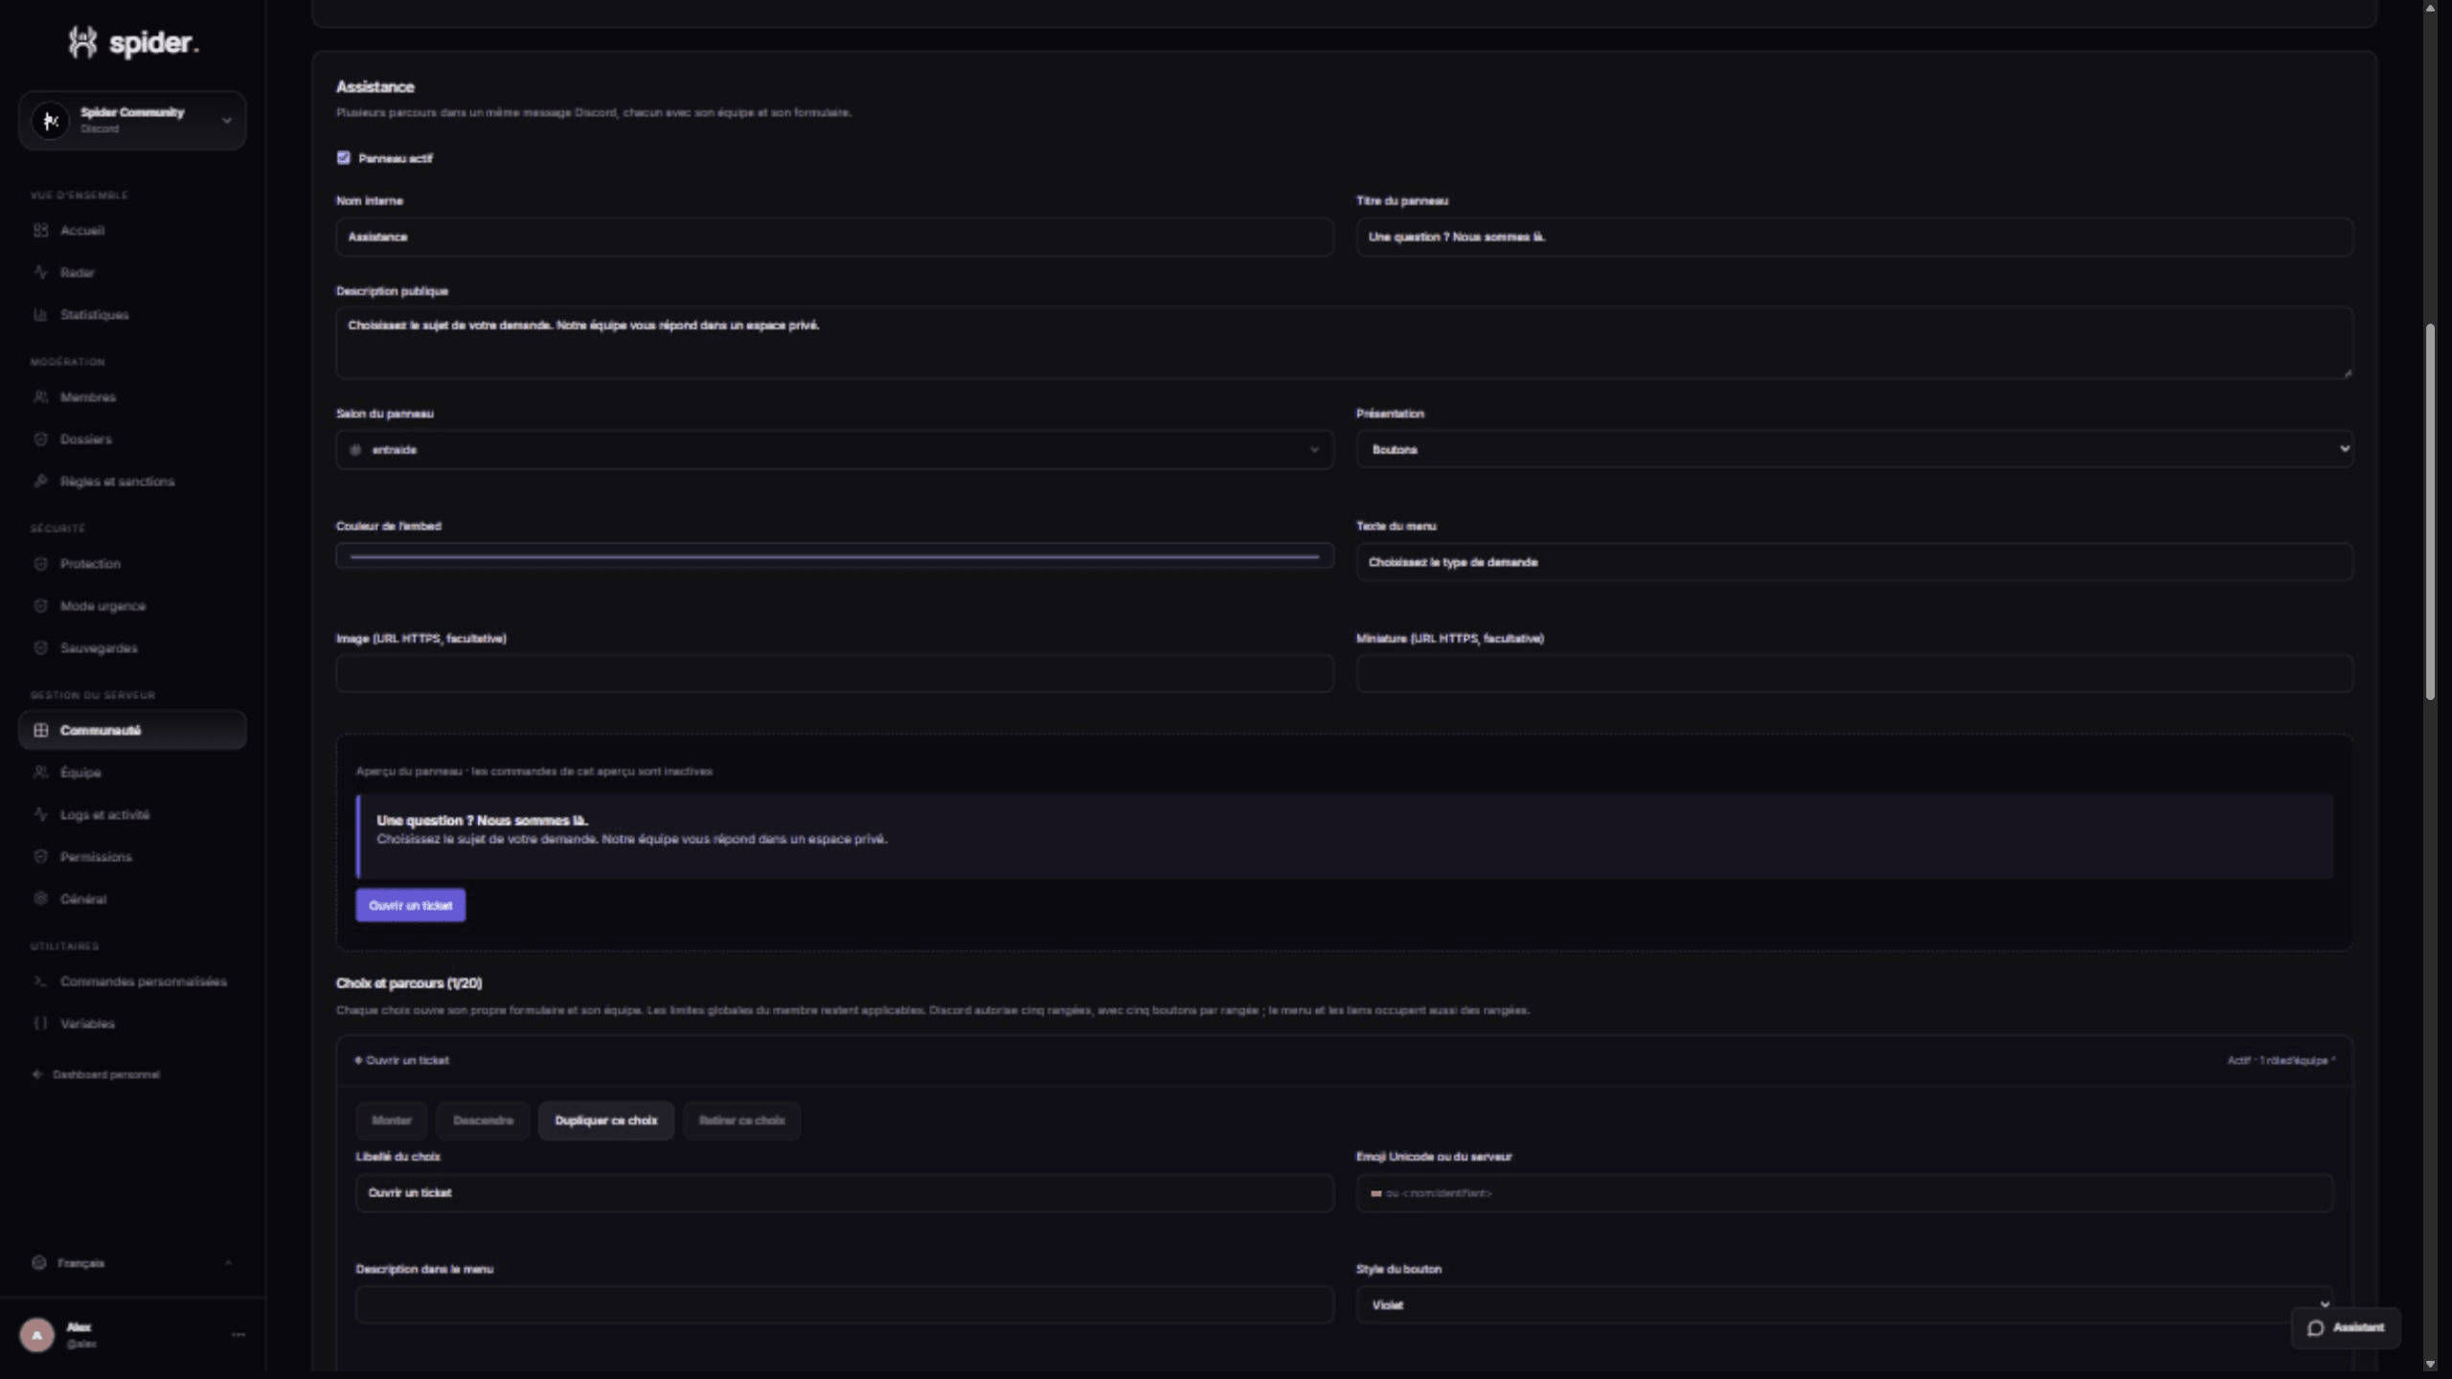Click the Radar pulse icon

(40, 272)
